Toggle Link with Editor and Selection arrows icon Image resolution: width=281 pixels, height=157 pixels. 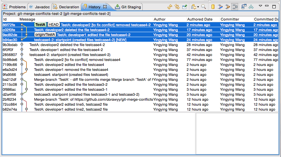coord(177,7)
